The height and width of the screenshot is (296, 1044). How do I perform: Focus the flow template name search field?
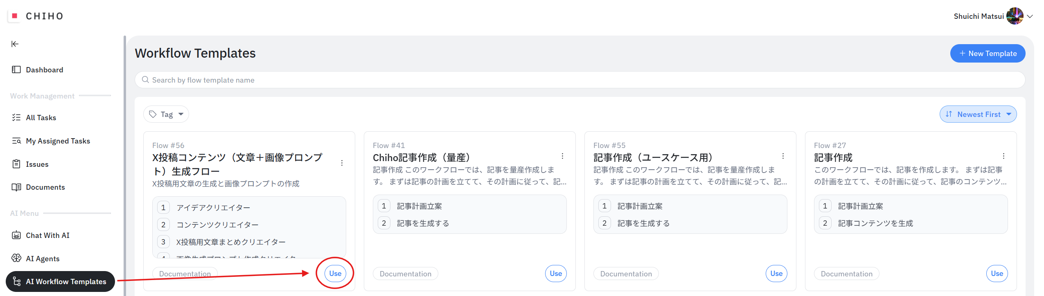[579, 80]
